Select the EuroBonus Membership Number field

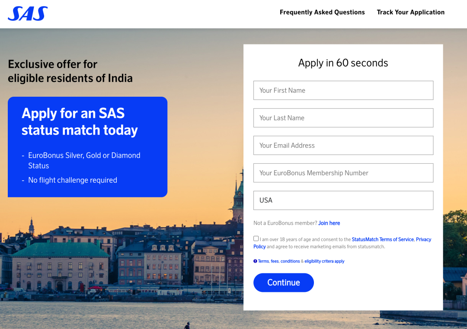343,173
